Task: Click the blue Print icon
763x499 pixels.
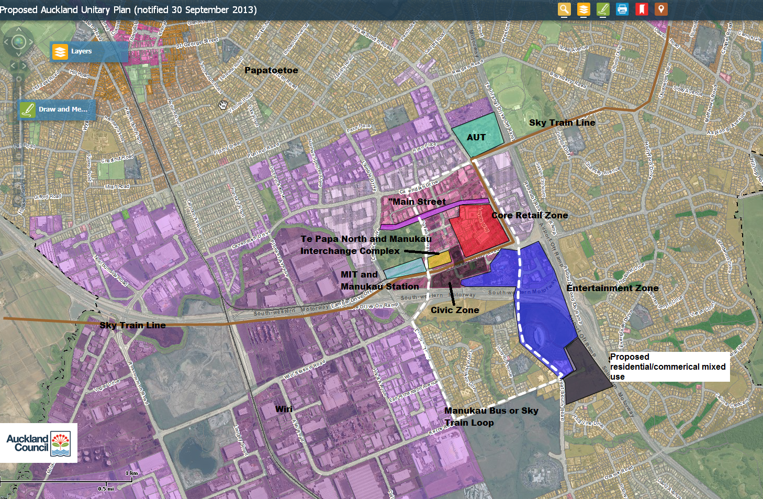Action: tap(622, 9)
